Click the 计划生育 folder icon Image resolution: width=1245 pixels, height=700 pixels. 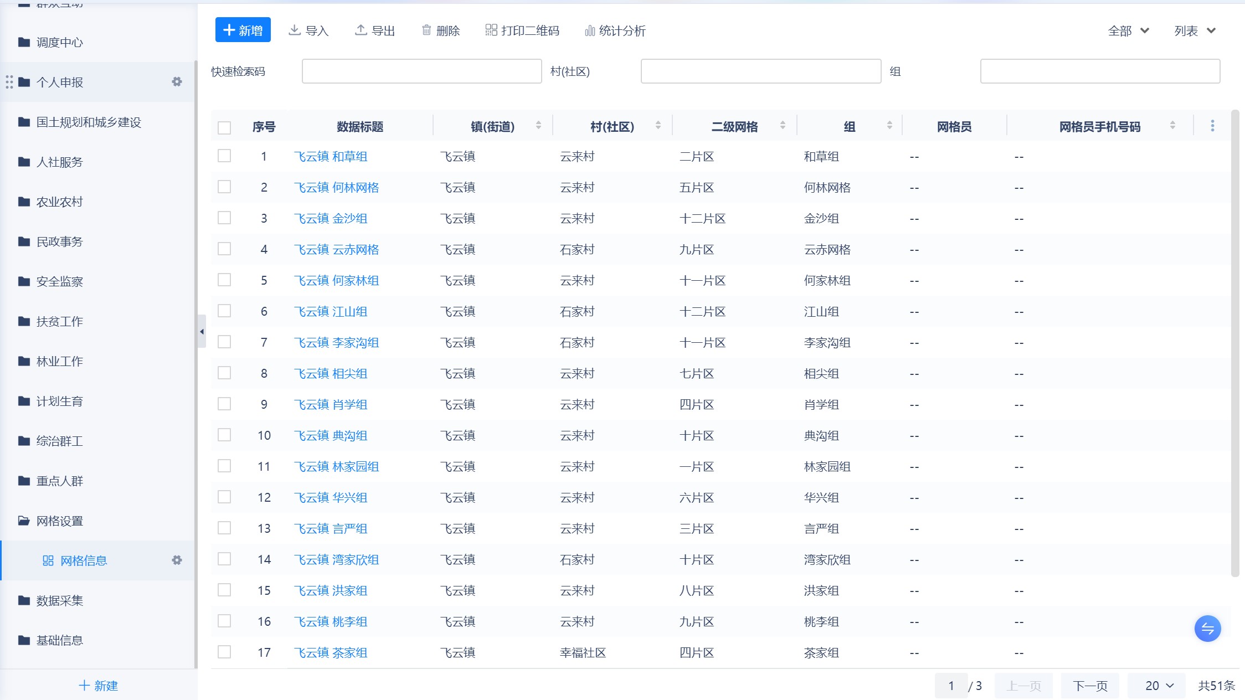click(x=24, y=401)
